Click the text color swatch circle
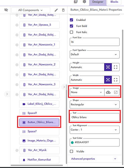 tap(72, 142)
